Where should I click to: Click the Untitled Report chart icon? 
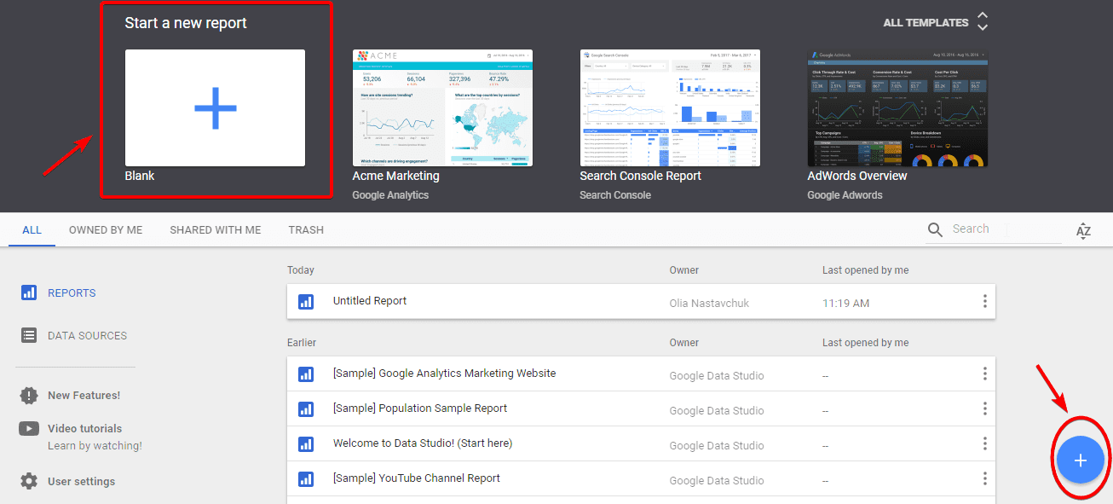click(x=306, y=302)
